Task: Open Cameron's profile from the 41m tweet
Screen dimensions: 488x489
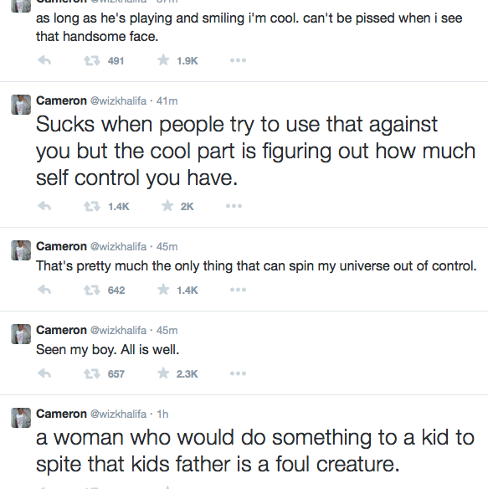Action: pyautogui.click(x=61, y=100)
